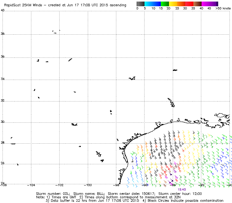Select the red 30-35 knots legend segment

[189, 4]
